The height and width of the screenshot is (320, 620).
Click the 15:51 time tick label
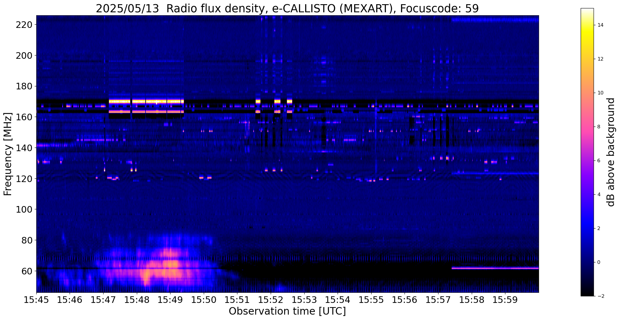coord(237,300)
